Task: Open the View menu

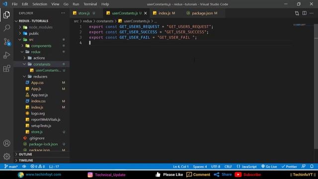Action: point(55,4)
